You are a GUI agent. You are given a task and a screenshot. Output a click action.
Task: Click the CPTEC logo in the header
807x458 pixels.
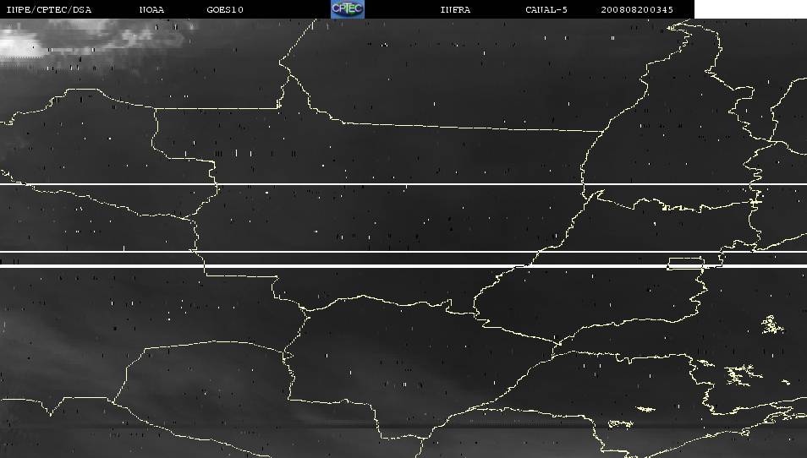click(x=347, y=9)
